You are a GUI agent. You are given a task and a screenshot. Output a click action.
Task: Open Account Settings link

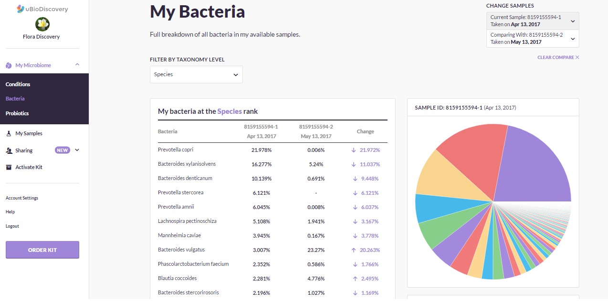pos(22,198)
